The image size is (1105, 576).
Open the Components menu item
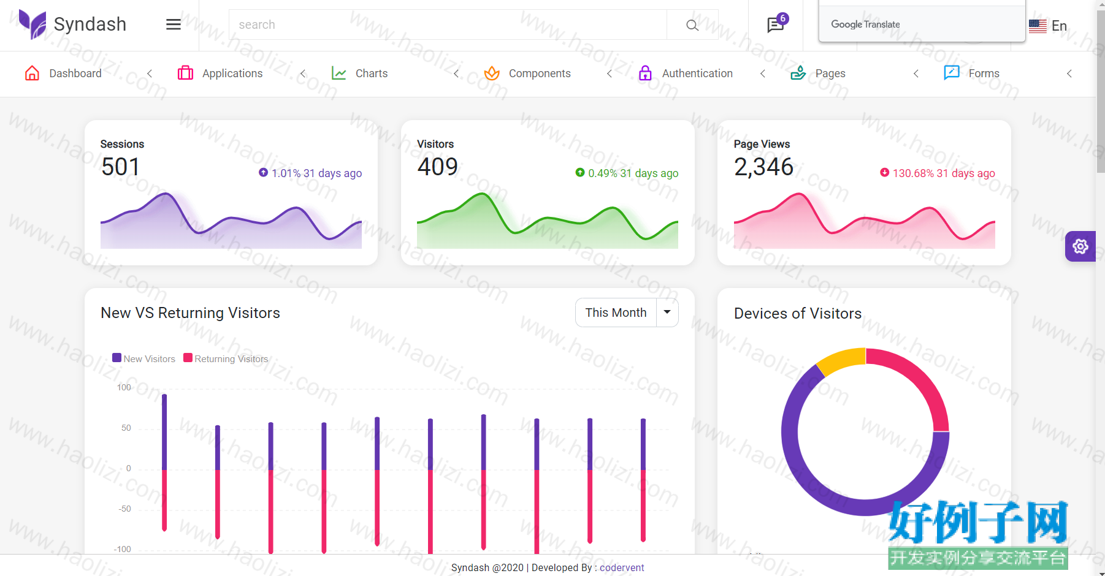click(x=528, y=74)
